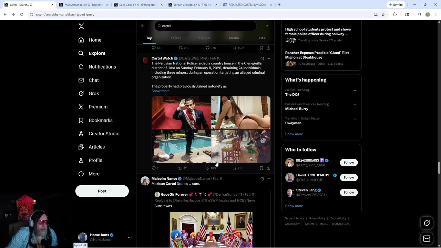Follow Elmr_Fudd_again account

click(349, 163)
